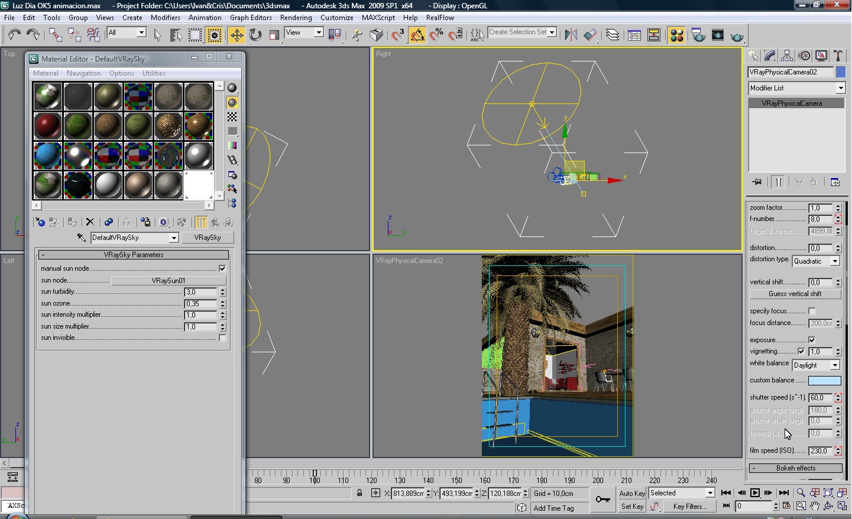
Task: Open the Selected key filter dropdown
Action: click(x=682, y=493)
